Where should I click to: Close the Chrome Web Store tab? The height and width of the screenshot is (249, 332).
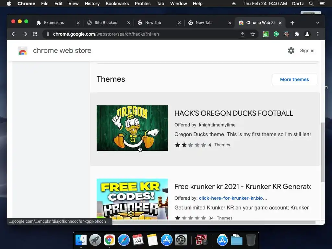(x=280, y=23)
